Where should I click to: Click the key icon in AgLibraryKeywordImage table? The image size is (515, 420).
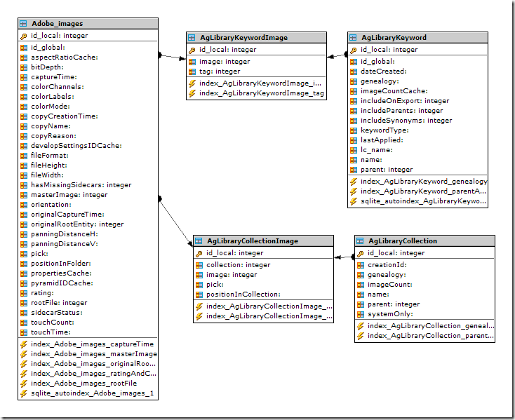pos(192,50)
